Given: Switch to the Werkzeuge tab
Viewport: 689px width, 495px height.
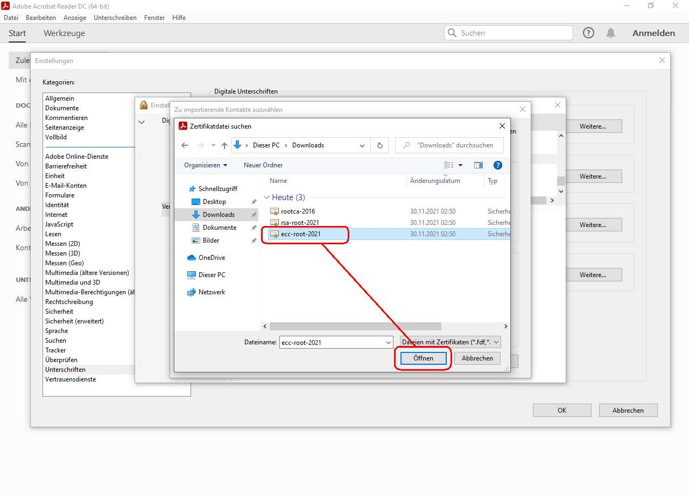Looking at the screenshot, I should pyautogui.click(x=64, y=33).
